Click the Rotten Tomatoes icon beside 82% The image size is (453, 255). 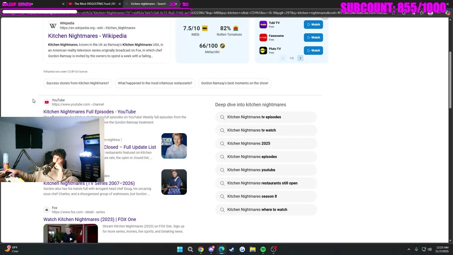pos(236,28)
